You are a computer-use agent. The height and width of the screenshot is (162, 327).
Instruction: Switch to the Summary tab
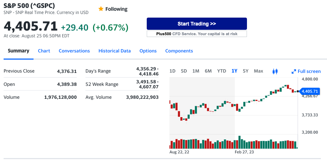tap(18, 51)
